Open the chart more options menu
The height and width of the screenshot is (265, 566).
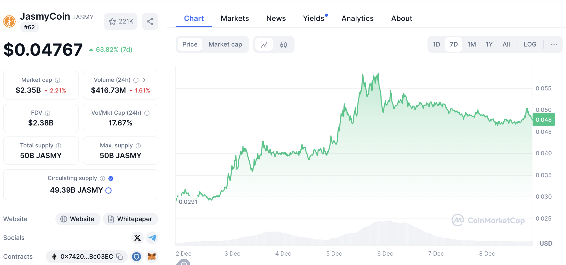(554, 44)
